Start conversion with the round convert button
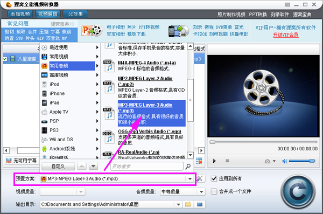This screenshot has height=214, width=323. coord(298,192)
